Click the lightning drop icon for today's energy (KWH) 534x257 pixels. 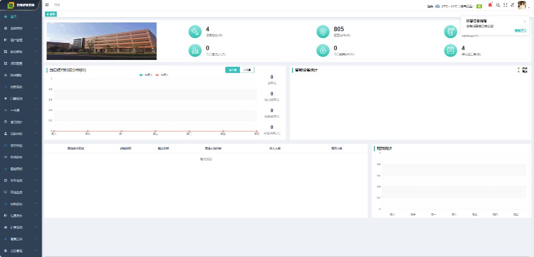click(323, 51)
